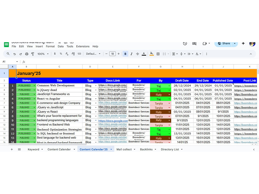Open the Insert menu
Image resolution: width=259 pixels, height=194 pixels.
[x=39, y=46]
